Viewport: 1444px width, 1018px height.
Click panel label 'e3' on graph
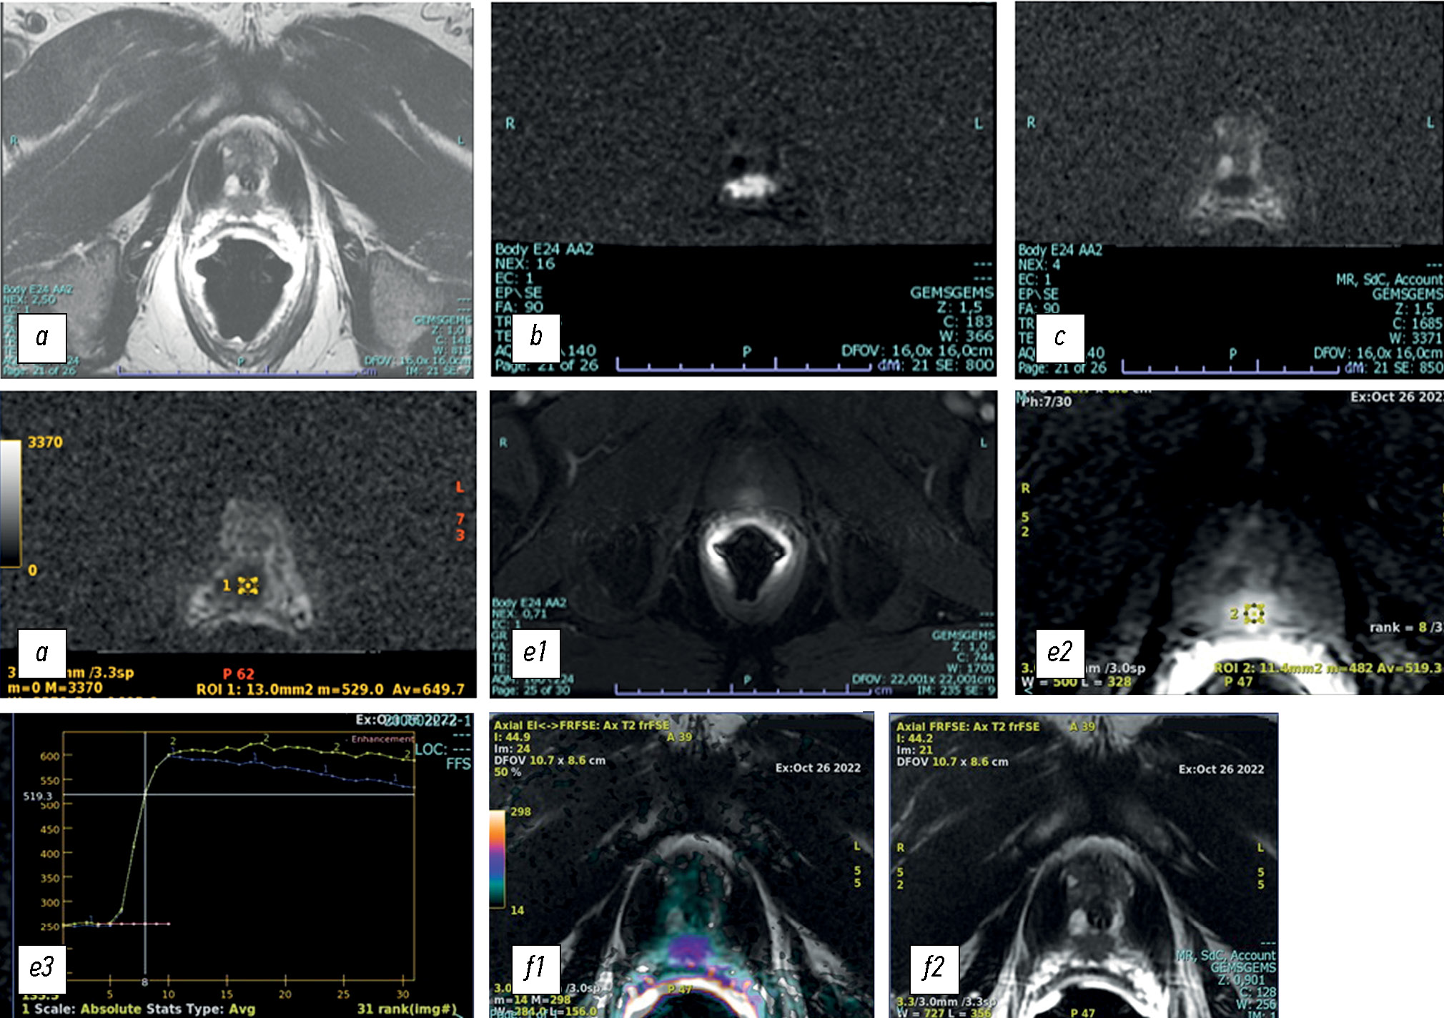[x=41, y=969]
